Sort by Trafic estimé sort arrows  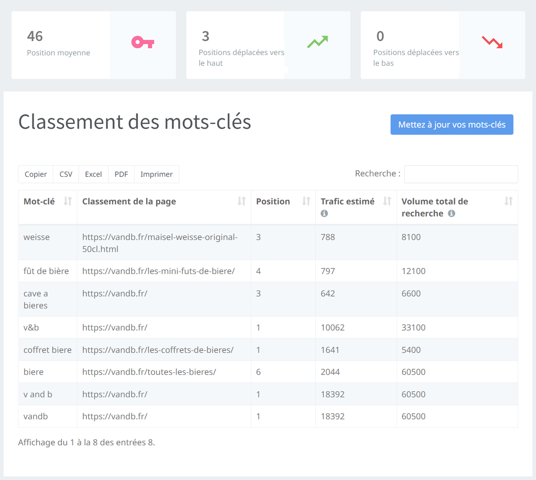click(x=387, y=201)
